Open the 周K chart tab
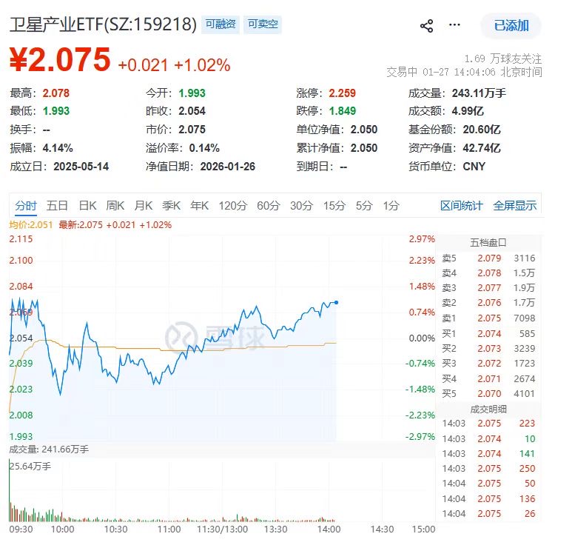Viewport: 572px width, 548px height. pyautogui.click(x=115, y=206)
